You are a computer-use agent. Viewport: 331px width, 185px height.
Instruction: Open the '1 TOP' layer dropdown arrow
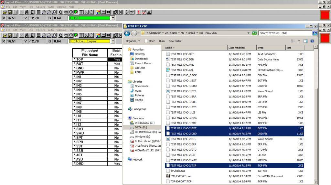click(x=113, y=18)
